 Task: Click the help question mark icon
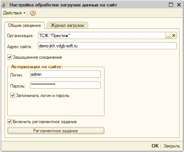click(x=33, y=13)
